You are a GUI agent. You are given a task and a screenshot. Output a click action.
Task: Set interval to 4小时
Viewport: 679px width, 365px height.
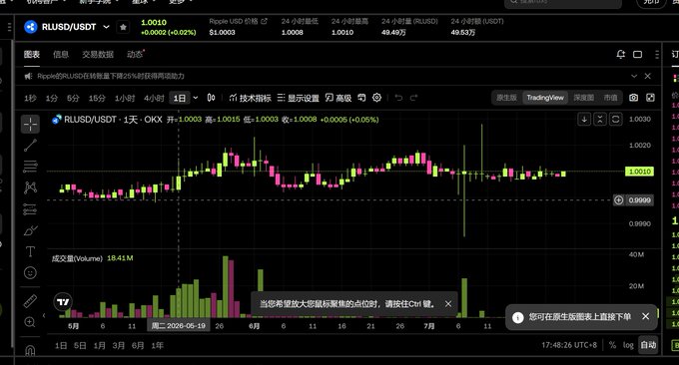tap(154, 98)
